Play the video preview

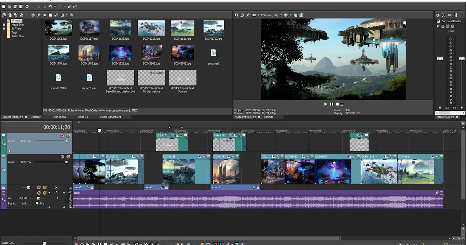pyautogui.click(x=326, y=104)
